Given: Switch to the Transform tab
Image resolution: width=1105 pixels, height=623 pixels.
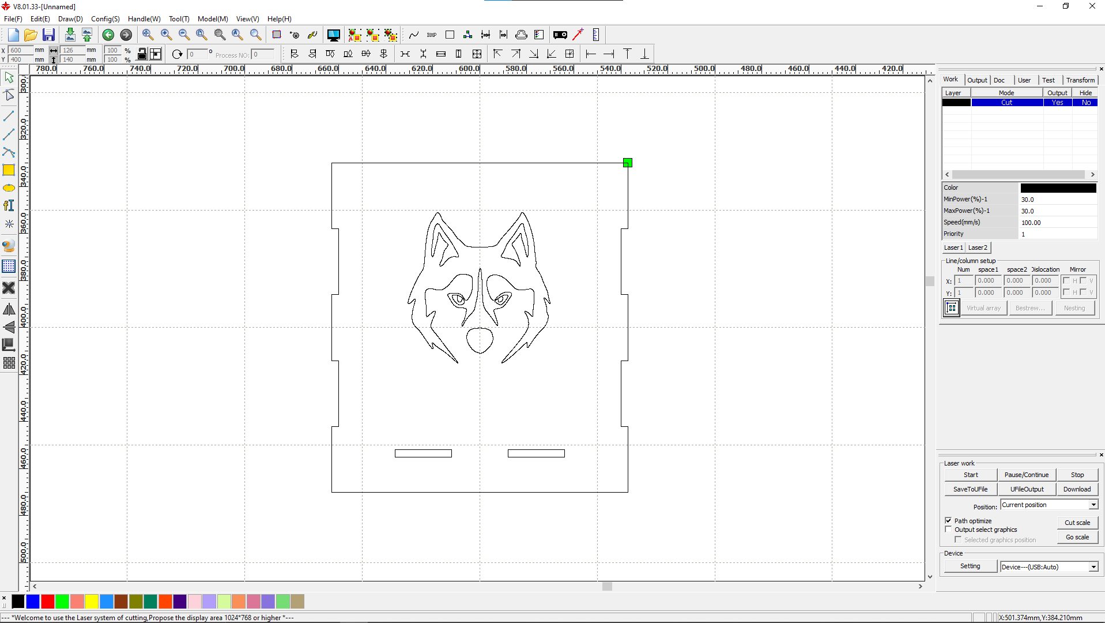Looking at the screenshot, I should point(1080,80).
